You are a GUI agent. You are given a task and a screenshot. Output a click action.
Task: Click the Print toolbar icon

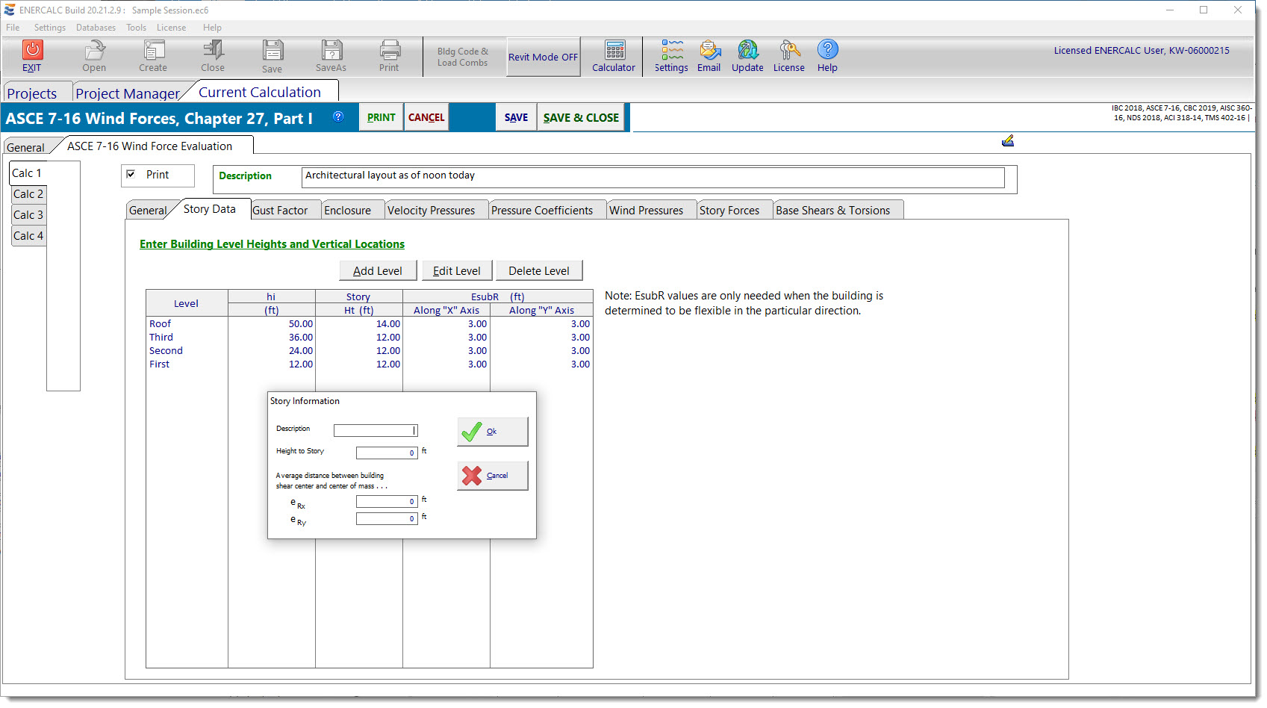point(389,50)
